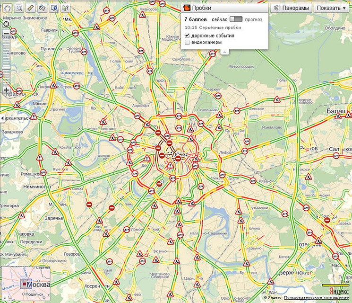Click roadworks sign above Крылатское
The image size is (352, 303).
[x=55, y=152]
